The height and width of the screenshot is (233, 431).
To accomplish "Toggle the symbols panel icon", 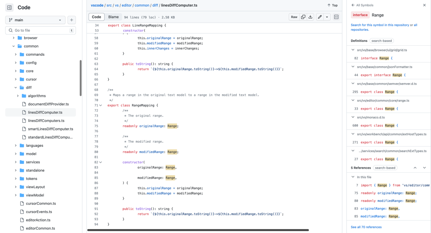I will (x=336, y=17).
